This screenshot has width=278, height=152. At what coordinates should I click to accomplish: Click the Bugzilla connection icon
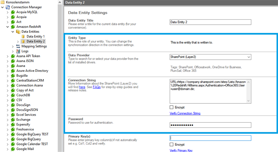13,76
